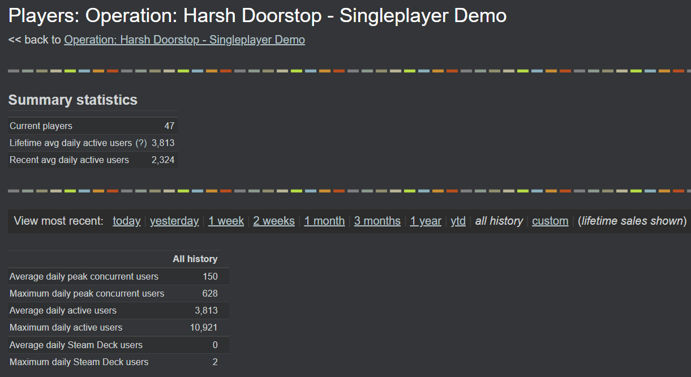The image size is (691, 377).
Task: Select the 'today' time range
Action: pyautogui.click(x=126, y=221)
